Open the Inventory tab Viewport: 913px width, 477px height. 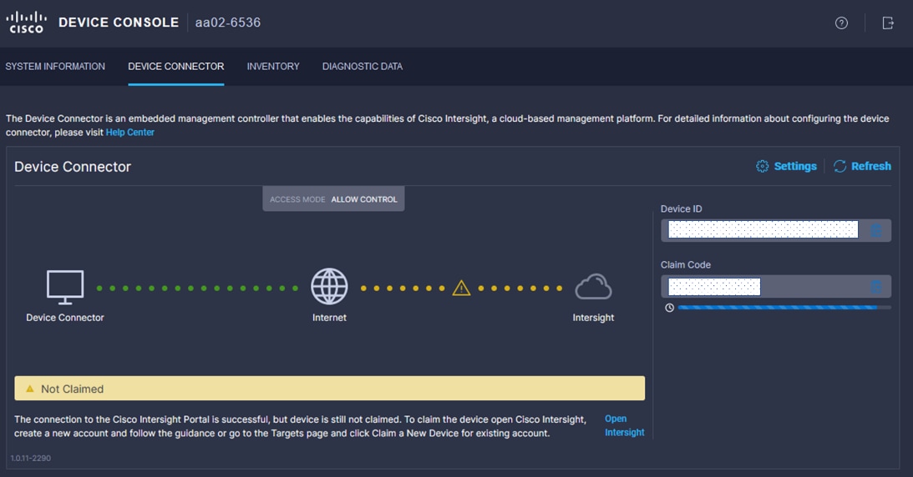(x=273, y=66)
